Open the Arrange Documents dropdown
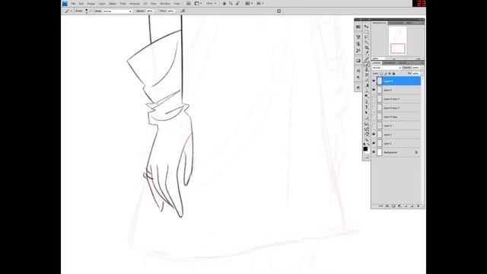 pos(250,3)
